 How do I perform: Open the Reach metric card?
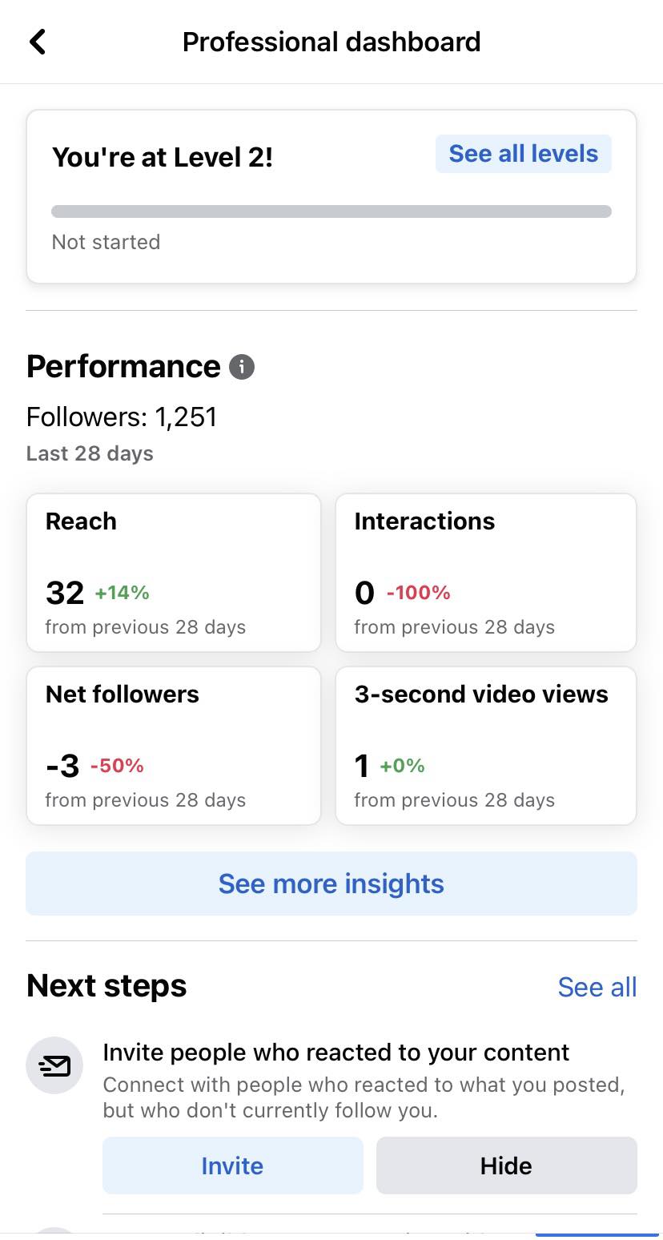[174, 572]
